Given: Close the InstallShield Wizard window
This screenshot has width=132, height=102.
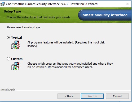Looking at the screenshot, I should pos(127,4).
